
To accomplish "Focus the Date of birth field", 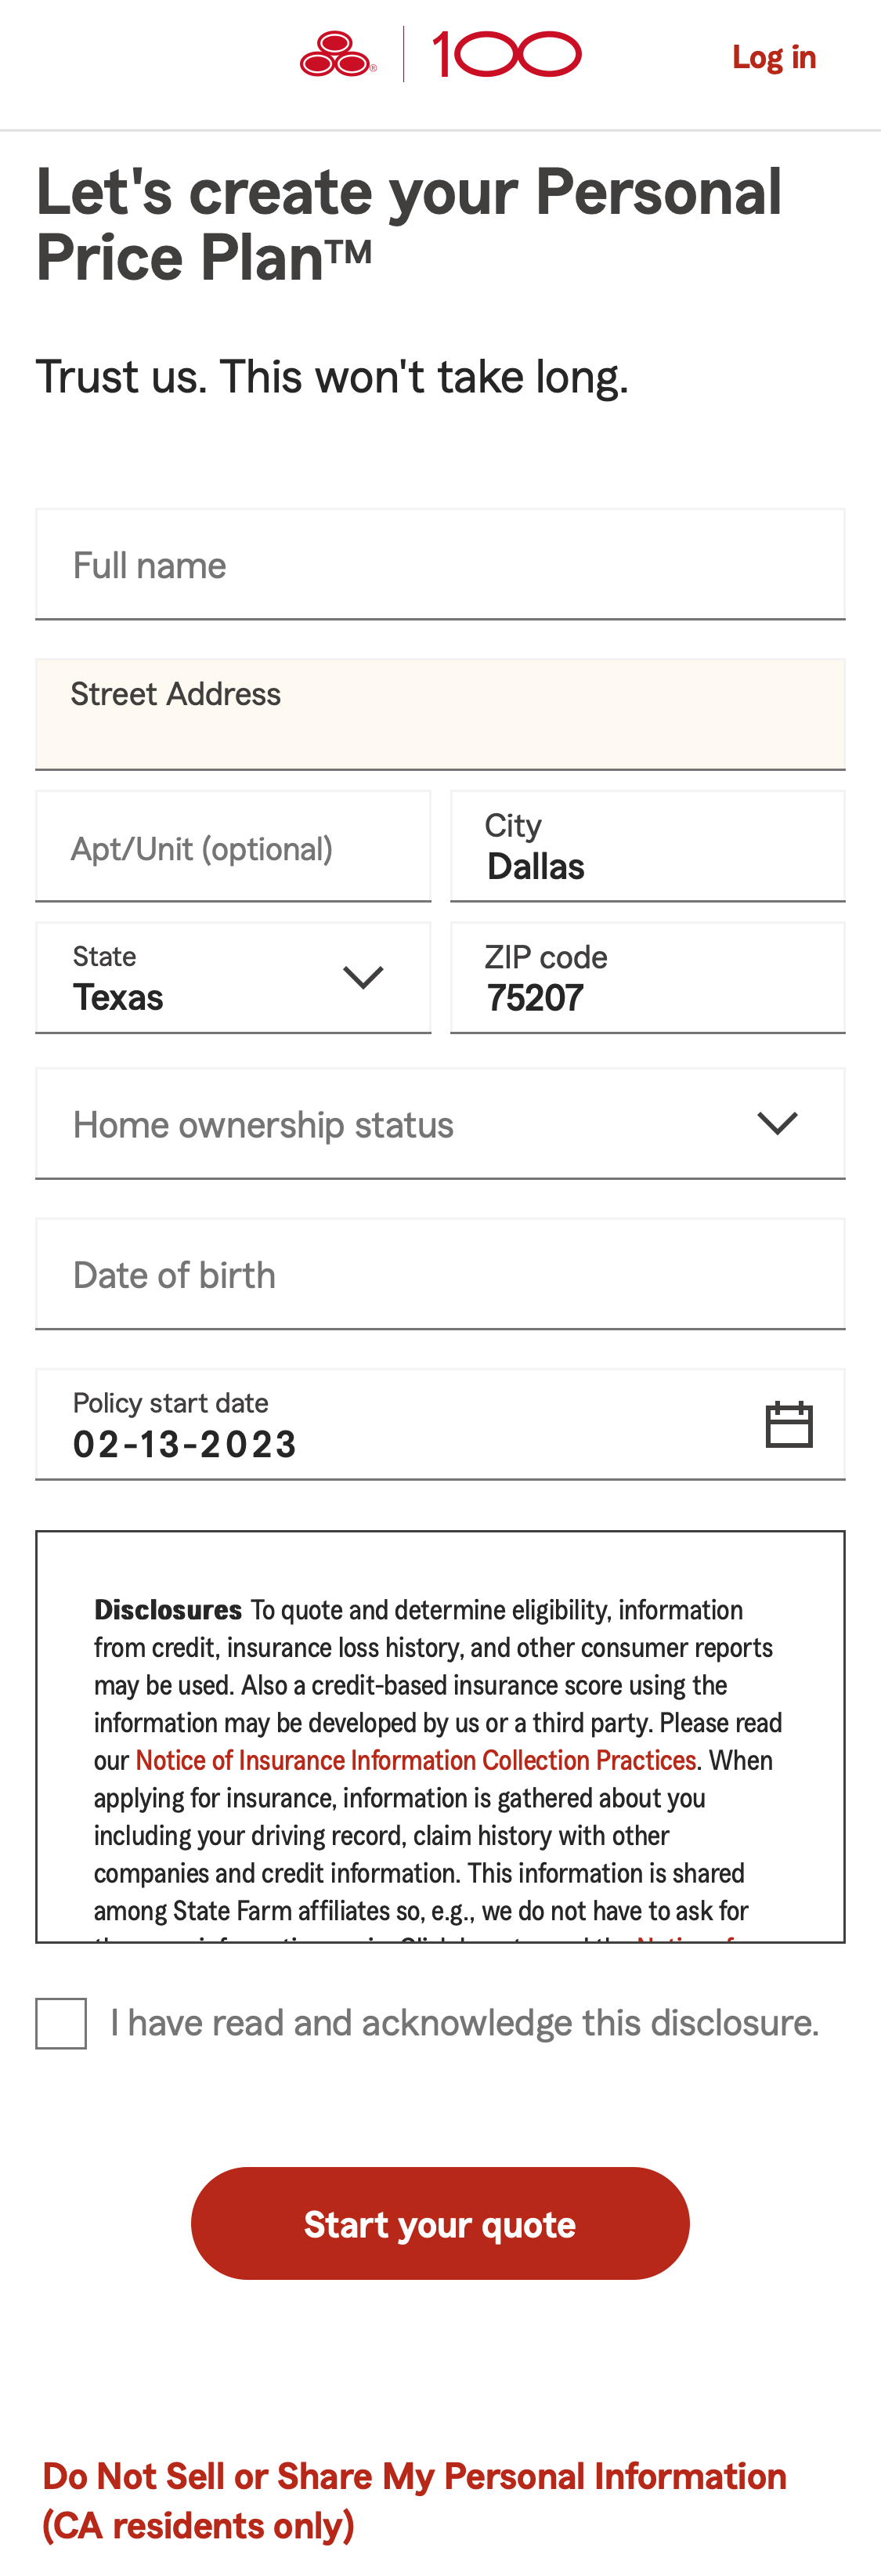I will [440, 1275].
